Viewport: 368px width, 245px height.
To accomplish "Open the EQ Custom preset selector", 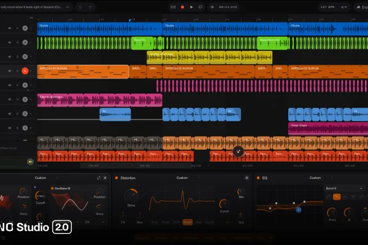I will pos(315,178).
